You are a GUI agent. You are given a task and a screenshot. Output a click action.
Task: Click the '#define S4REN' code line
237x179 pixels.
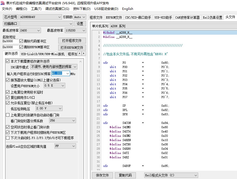coord(139,140)
